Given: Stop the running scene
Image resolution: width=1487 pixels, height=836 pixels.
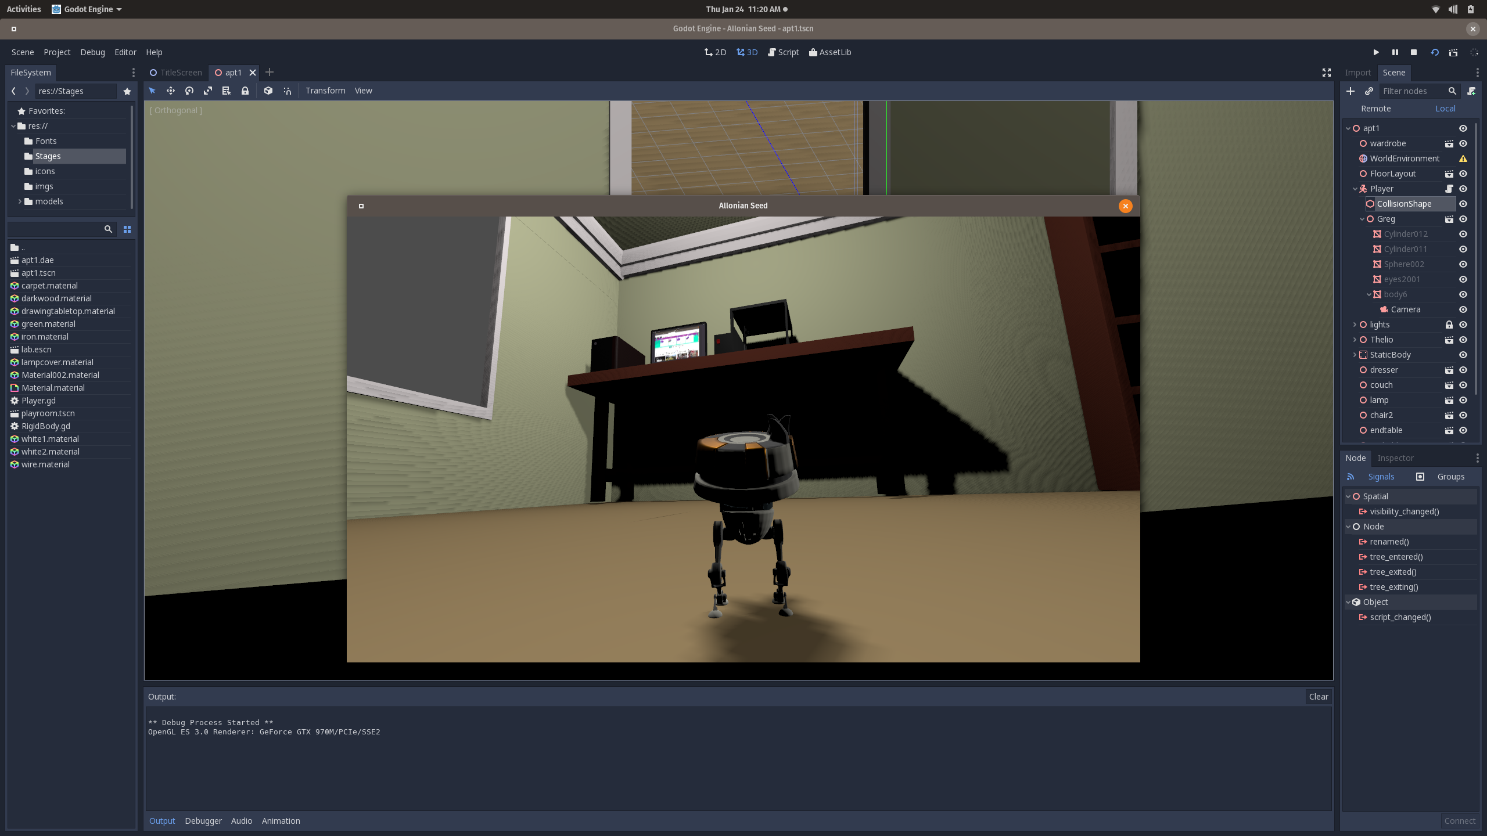Looking at the screenshot, I should [1414, 52].
